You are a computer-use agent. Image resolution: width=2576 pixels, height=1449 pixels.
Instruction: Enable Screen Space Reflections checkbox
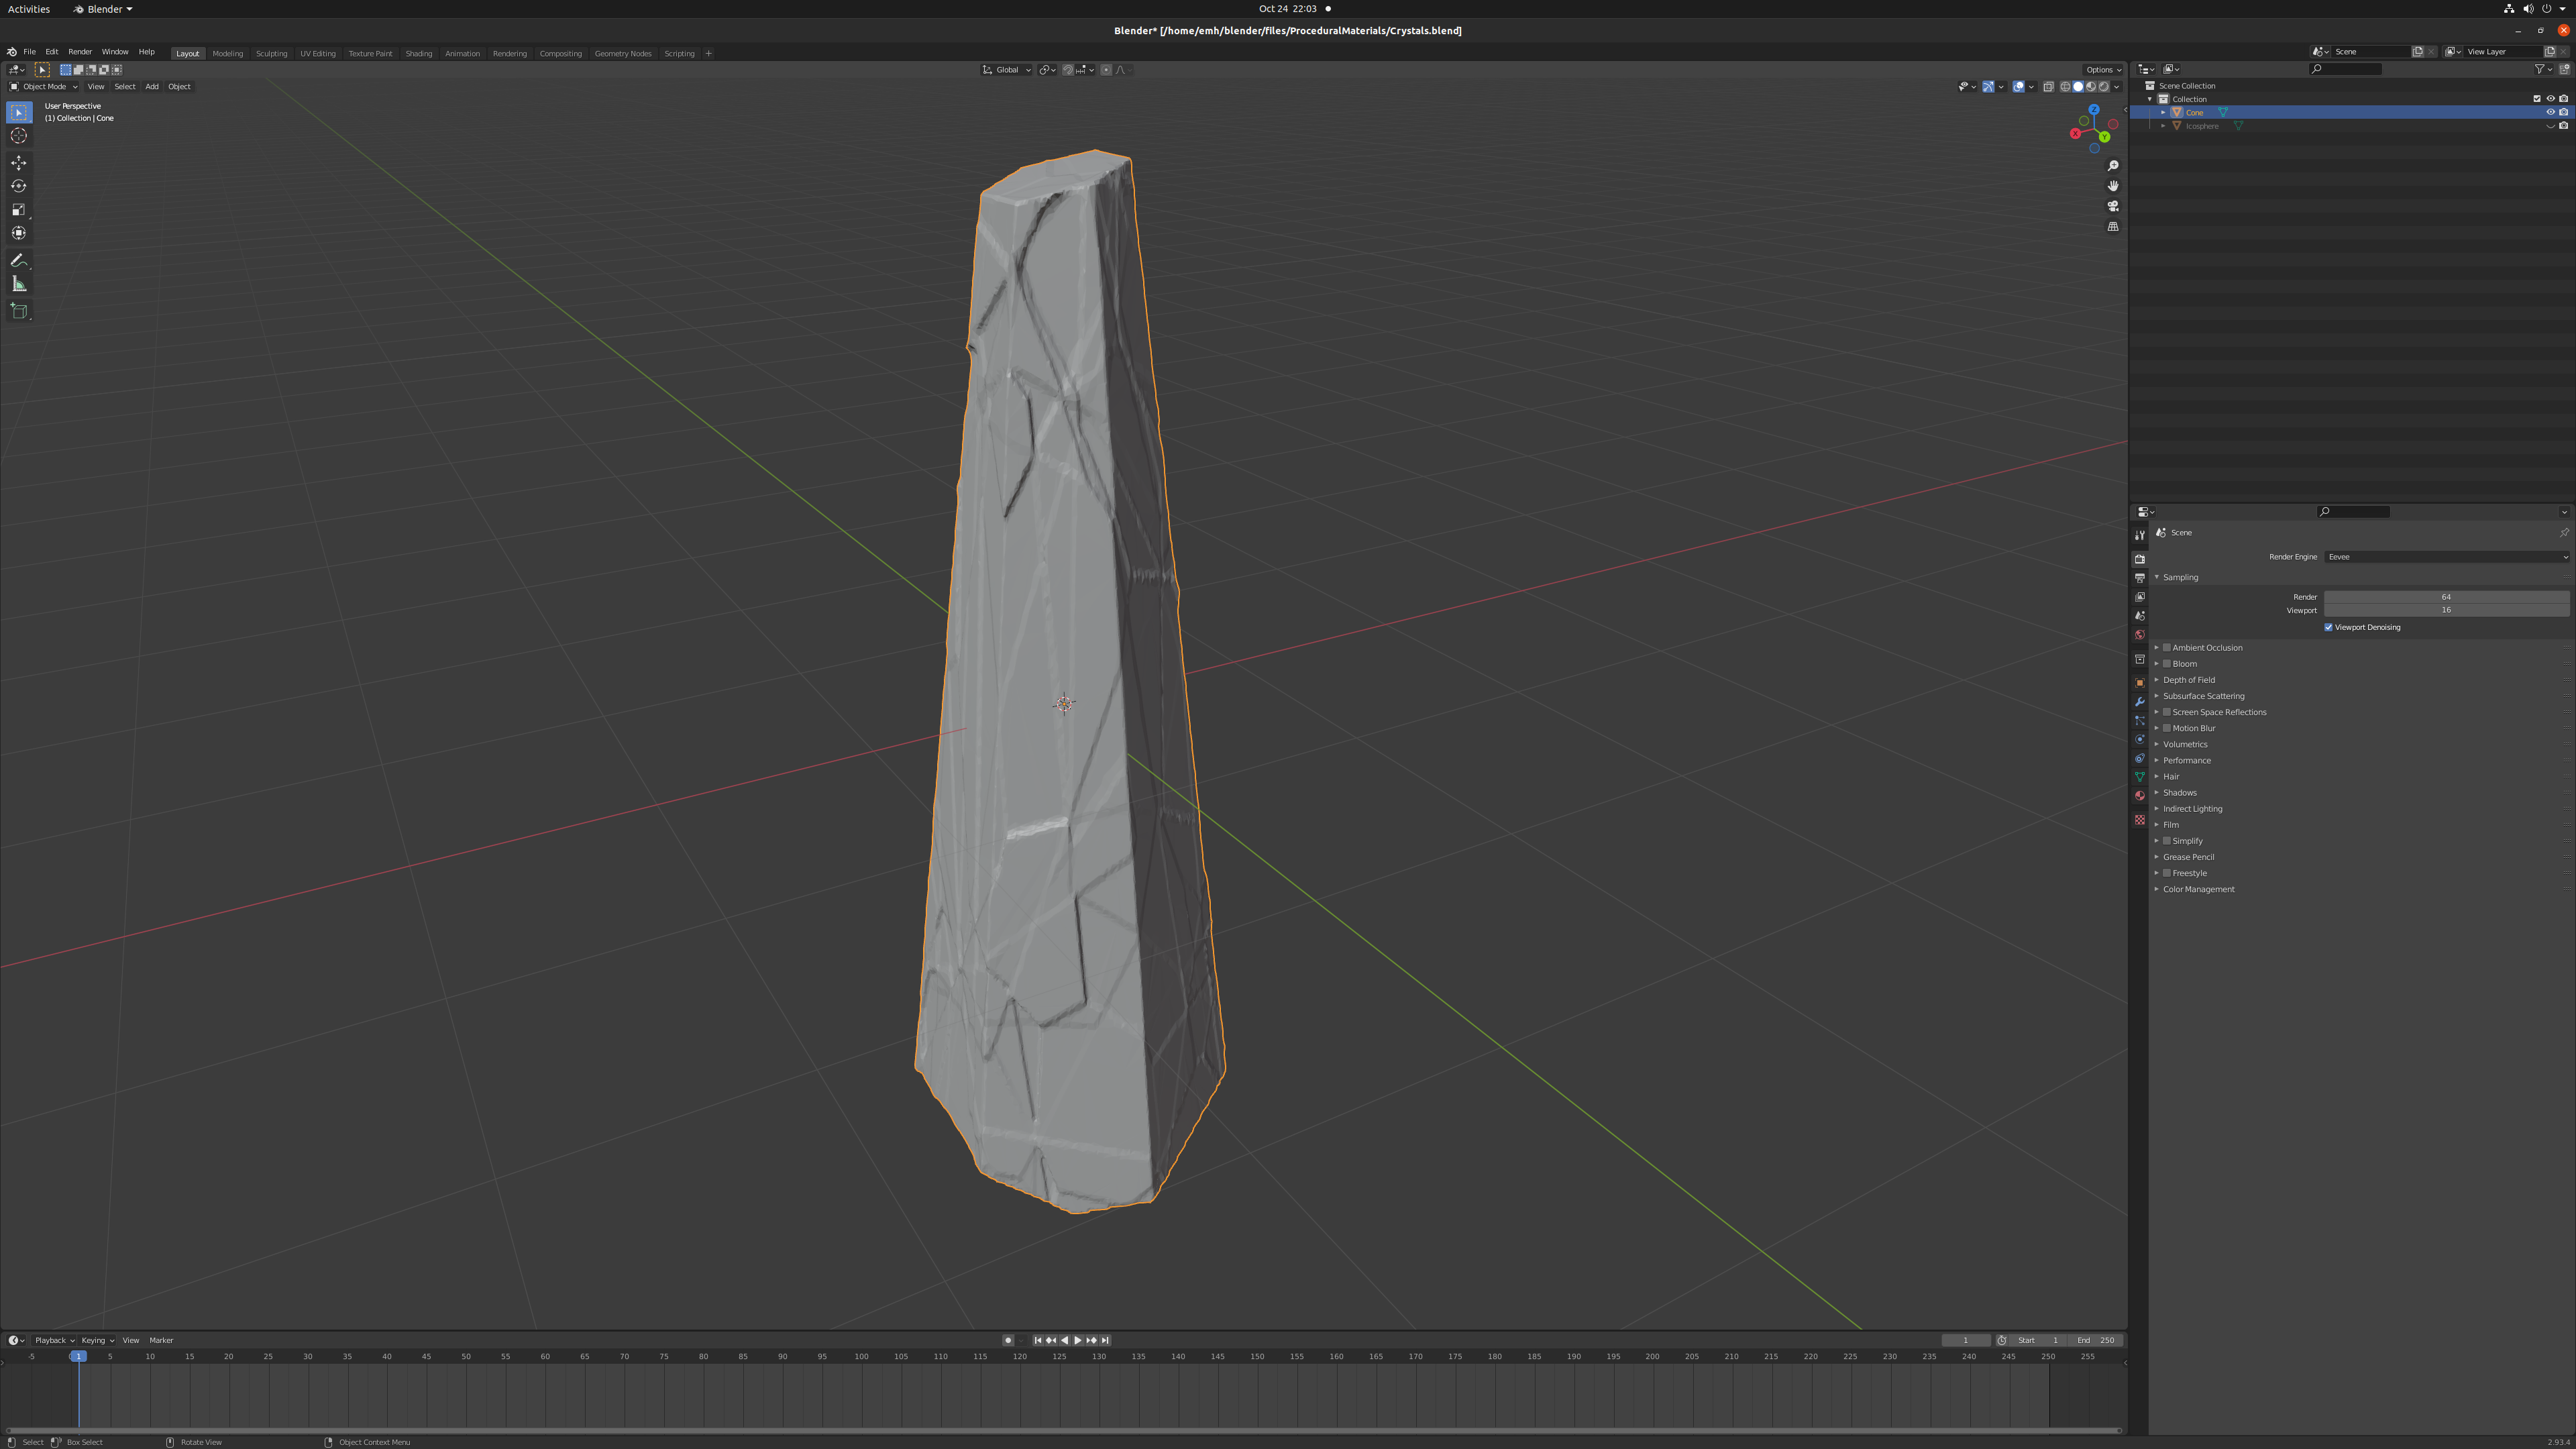click(2166, 712)
